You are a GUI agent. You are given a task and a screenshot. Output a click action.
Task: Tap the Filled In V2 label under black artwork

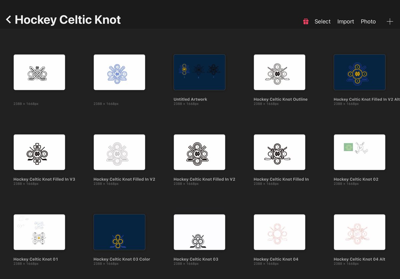click(204, 179)
